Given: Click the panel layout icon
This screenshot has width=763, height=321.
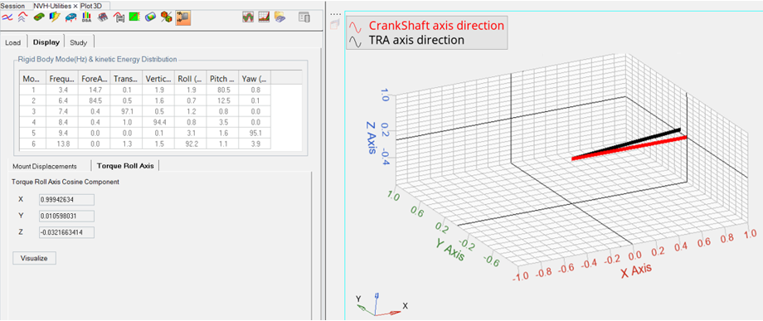Looking at the screenshot, I should pos(304,17).
